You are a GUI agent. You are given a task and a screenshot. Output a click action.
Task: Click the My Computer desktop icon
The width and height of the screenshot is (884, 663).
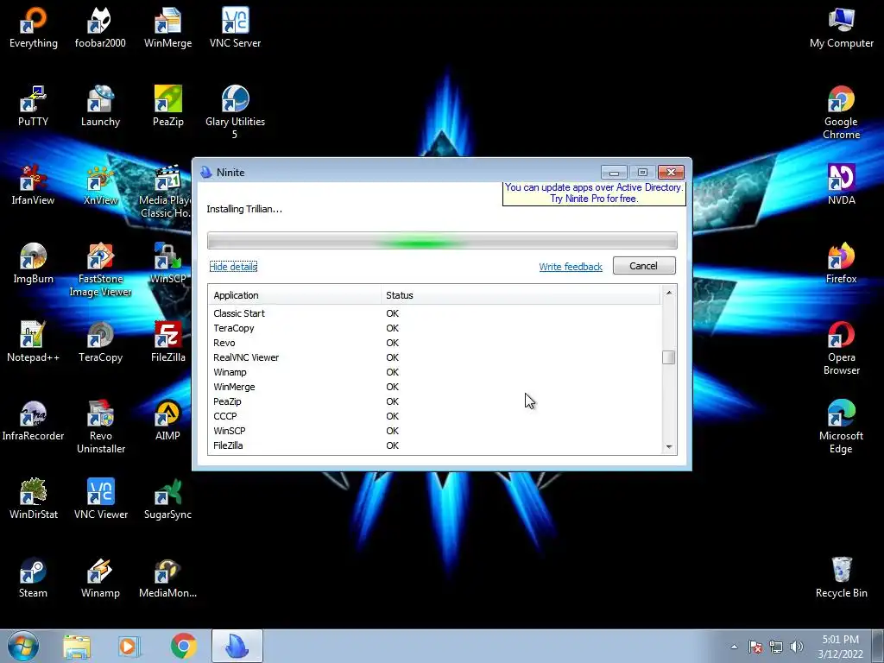(x=841, y=28)
